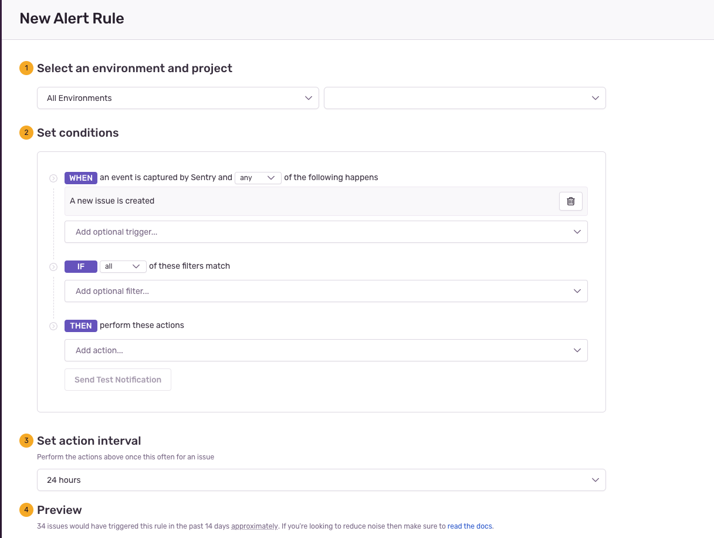Click the circled chevron beside IF
This screenshot has width=714, height=538.
coord(53,267)
